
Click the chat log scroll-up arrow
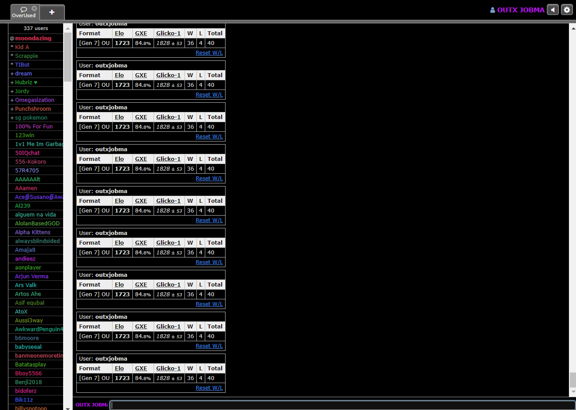(573, 28)
